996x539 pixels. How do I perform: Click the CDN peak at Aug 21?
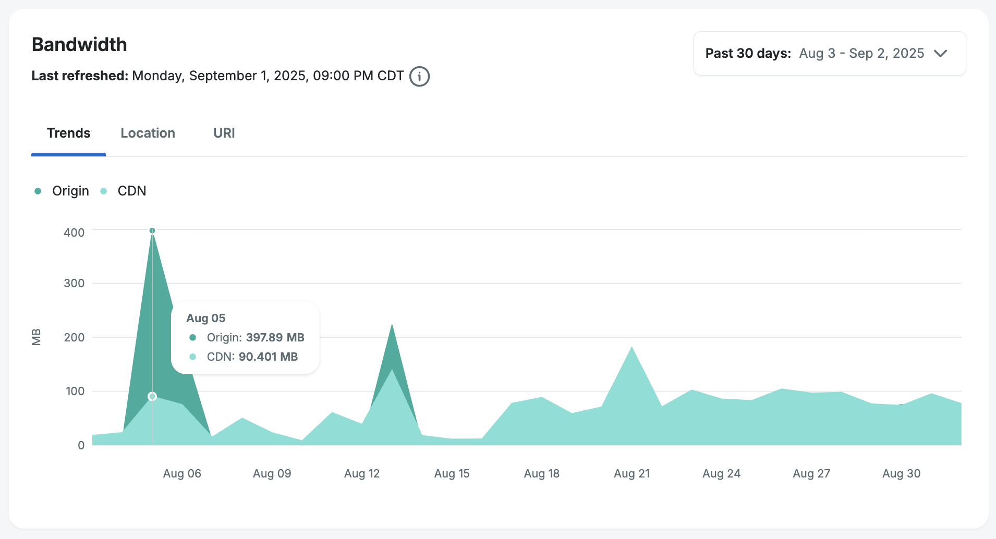631,348
